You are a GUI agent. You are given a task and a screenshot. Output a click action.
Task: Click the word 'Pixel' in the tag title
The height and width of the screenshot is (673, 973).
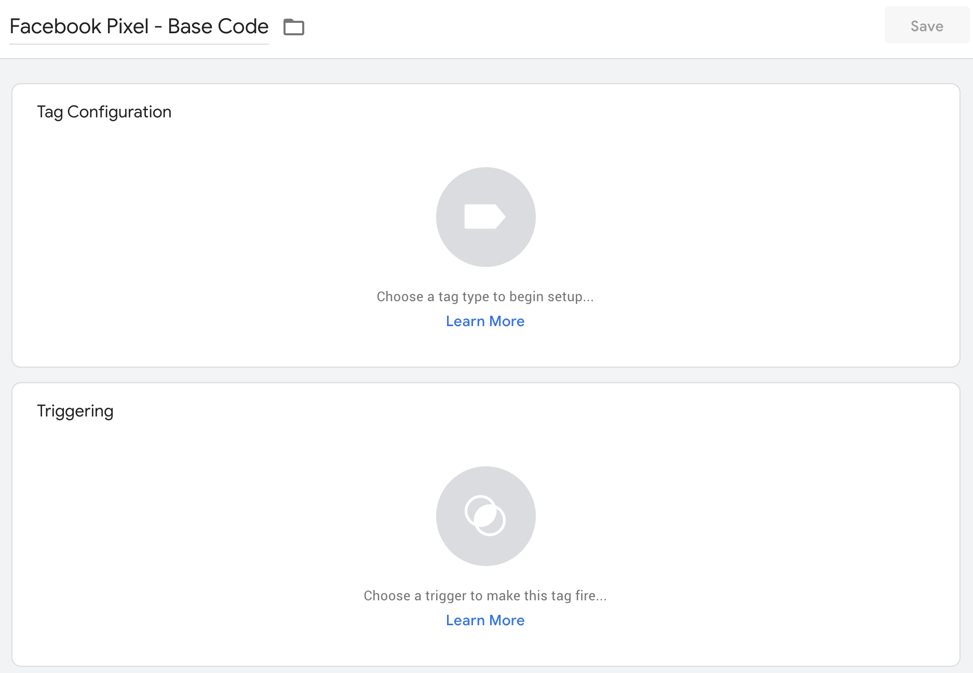[127, 26]
